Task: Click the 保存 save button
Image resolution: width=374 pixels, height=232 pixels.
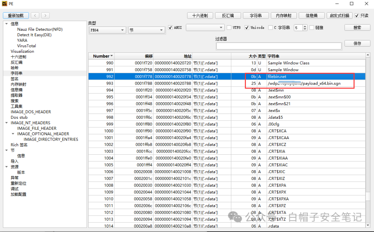Action: 357,43
